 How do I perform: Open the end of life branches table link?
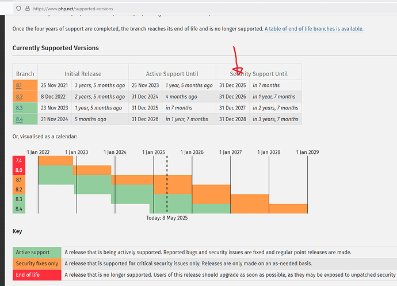[314, 29]
